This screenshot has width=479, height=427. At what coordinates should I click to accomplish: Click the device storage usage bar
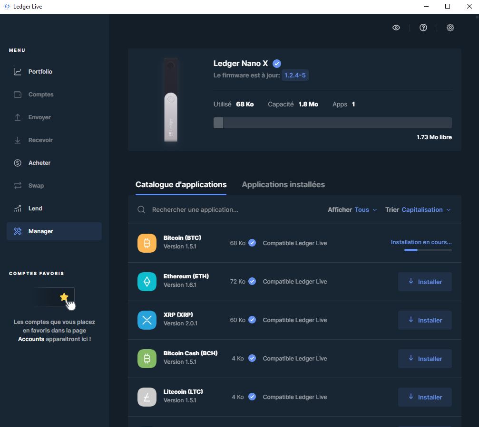point(332,123)
